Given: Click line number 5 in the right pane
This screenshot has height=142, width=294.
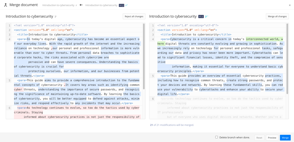Looking at the screenshot, I should 153,76.
